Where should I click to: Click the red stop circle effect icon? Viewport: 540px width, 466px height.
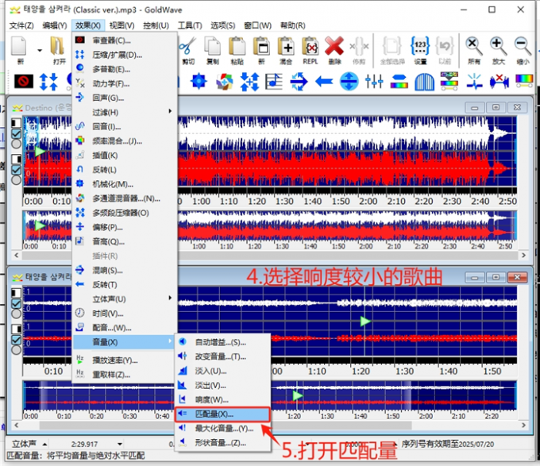[x=24, y=82]
